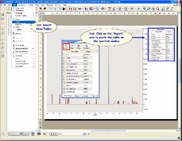182x141 pixels.
Task: Click the FID toolbar button
Action: click(x=80, y=9)
